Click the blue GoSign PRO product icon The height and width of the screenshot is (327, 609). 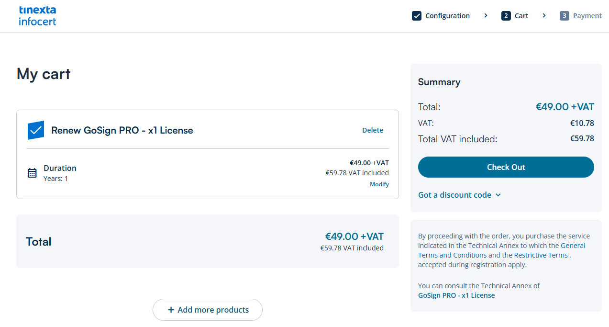36,130
